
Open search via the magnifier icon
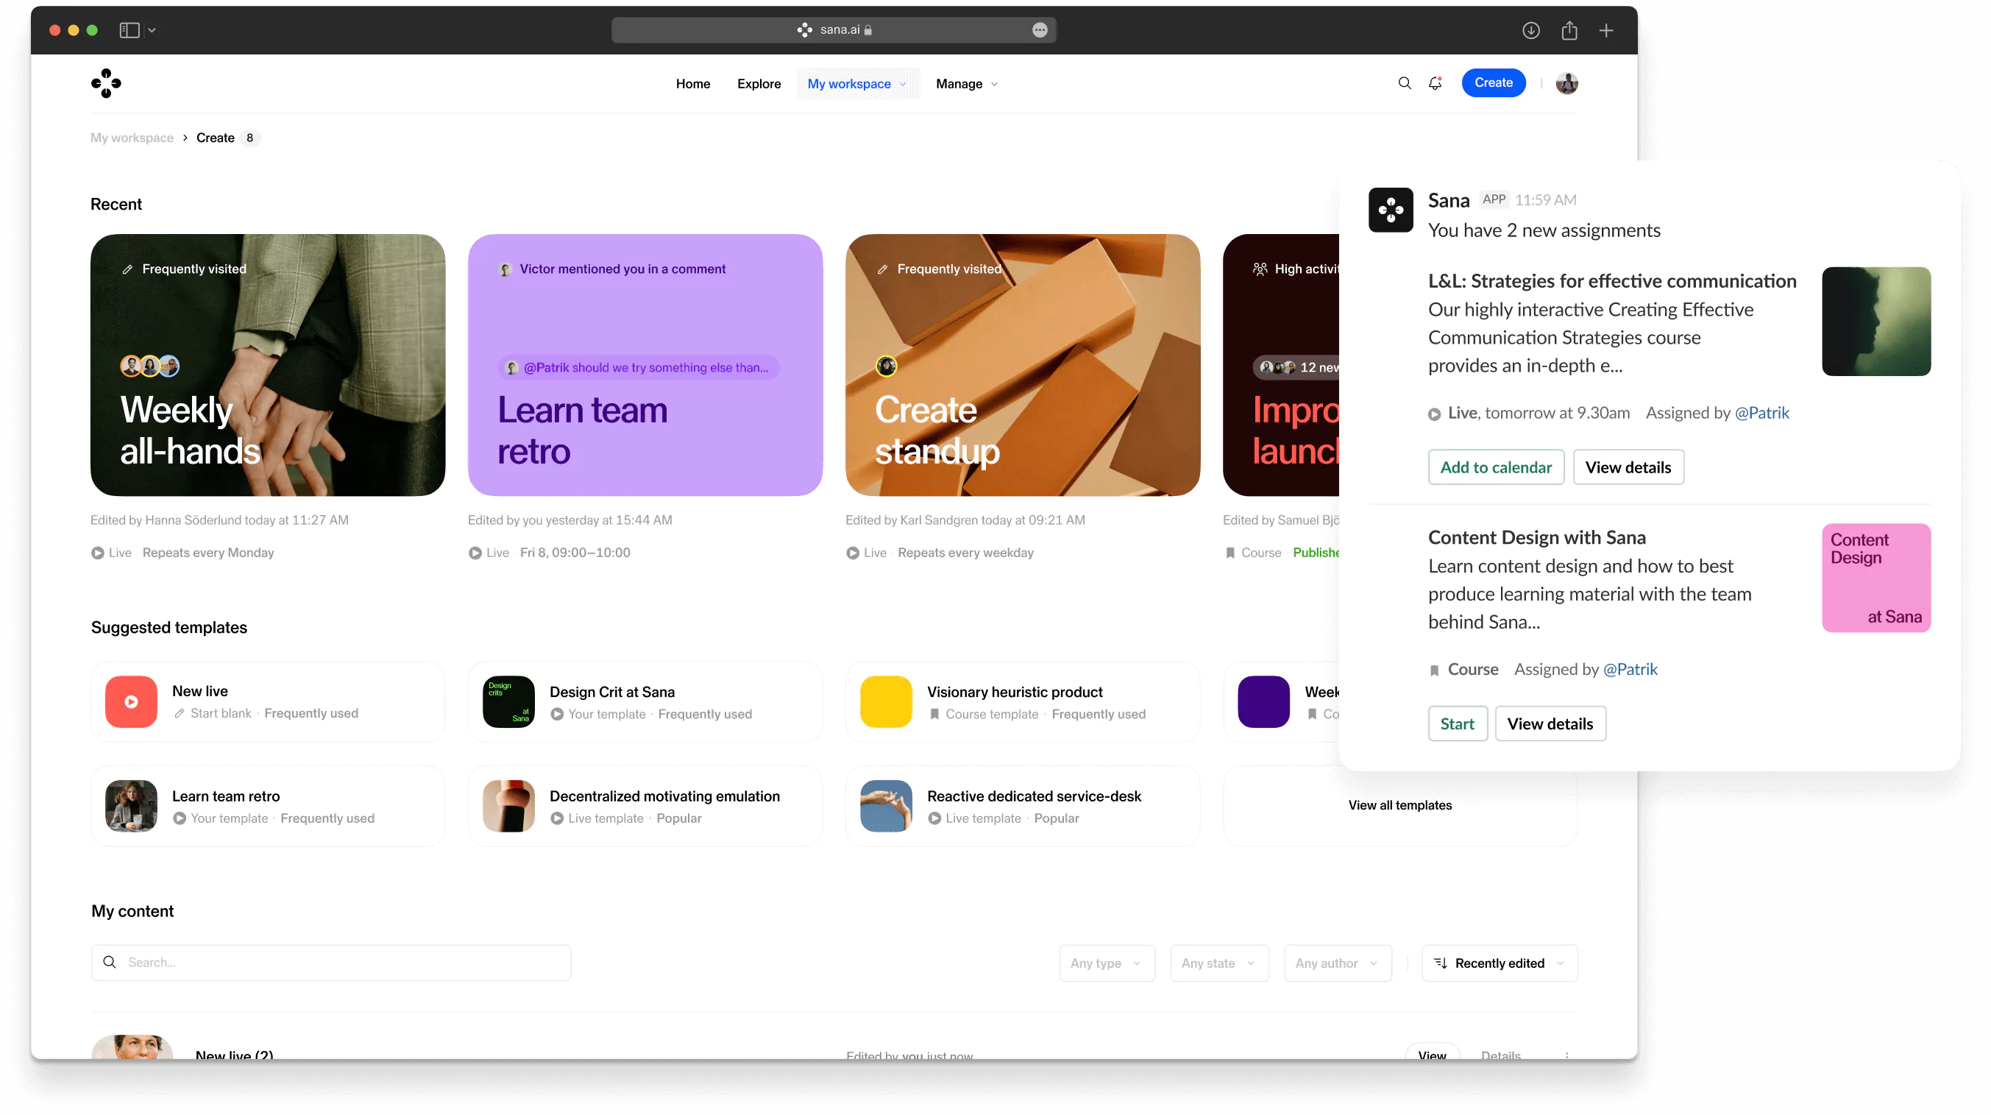click(x=1405, y=82)
